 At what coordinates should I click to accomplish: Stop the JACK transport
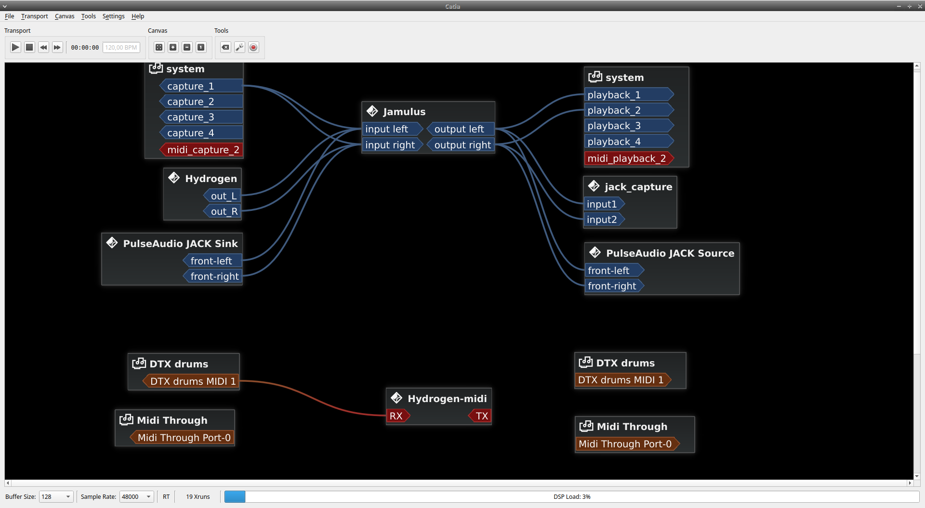click(x=29, y=47)
